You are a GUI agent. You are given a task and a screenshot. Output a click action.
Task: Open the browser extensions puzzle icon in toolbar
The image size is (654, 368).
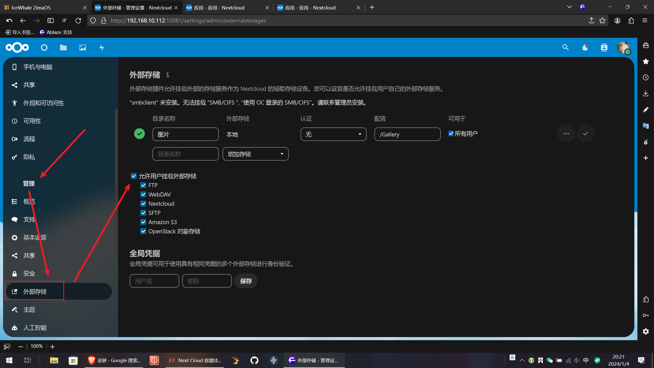(631, 20)
